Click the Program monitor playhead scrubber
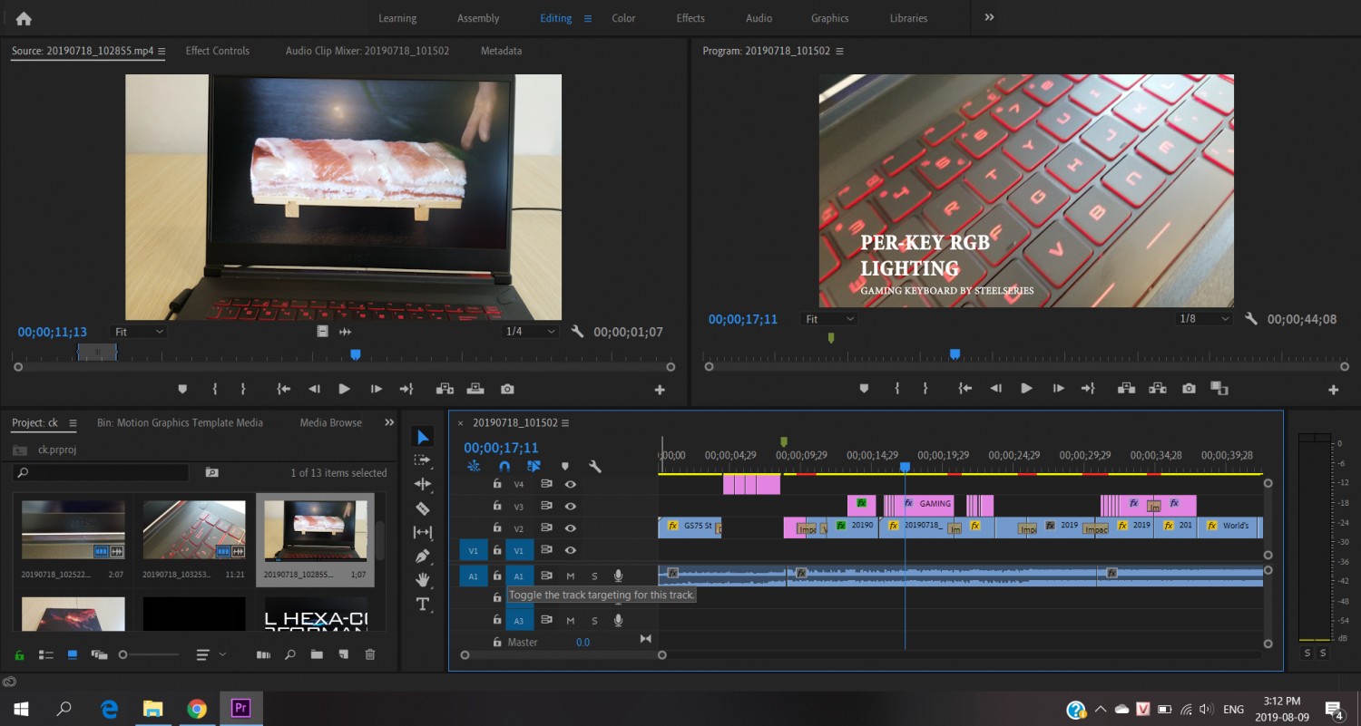 click(955, 354)
